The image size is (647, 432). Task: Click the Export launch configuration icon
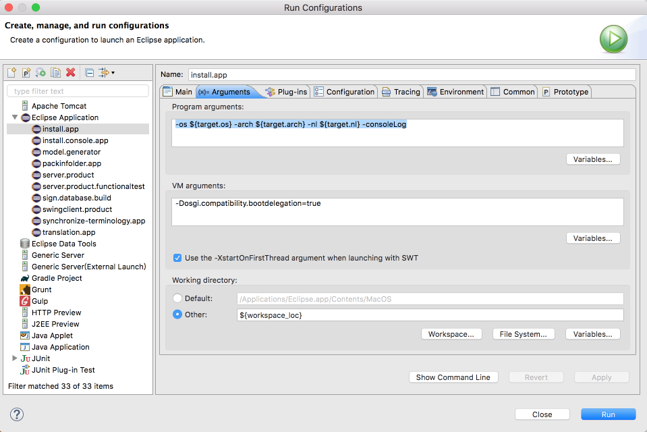coord(41,73)
